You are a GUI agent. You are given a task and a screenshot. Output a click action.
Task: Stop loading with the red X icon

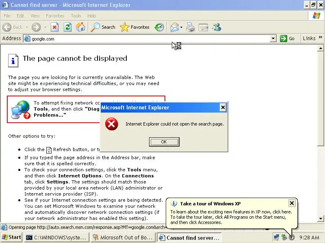click(x=54, y=27)
